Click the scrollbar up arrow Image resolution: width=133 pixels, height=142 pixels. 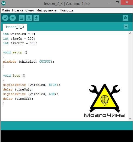(x=130, y=33)
